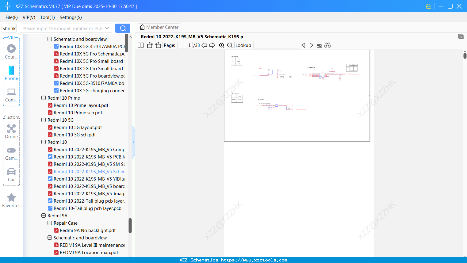
Task: Click the blue search magnifier button
Action: (x=123, y=28)
